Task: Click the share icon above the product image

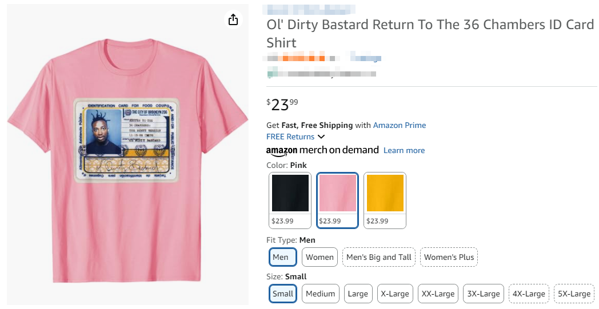Action: pos(233,20)
